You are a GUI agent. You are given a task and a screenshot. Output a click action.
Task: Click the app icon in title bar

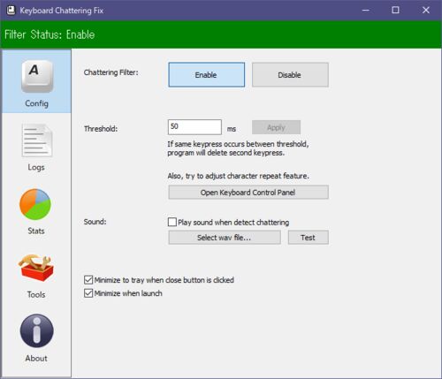click(x=11, y=11)
